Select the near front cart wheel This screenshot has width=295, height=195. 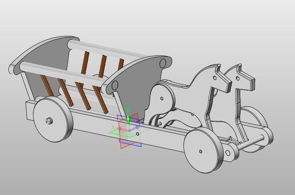[x=203, y=150]
